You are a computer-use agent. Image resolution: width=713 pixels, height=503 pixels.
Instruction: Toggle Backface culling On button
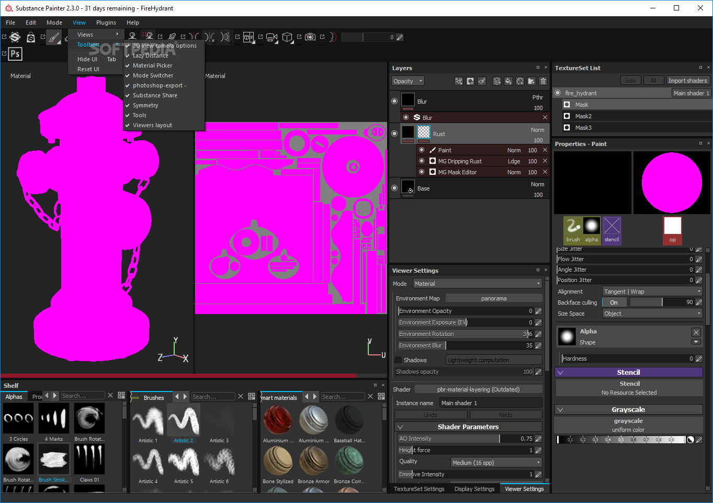tap(614, 302)
